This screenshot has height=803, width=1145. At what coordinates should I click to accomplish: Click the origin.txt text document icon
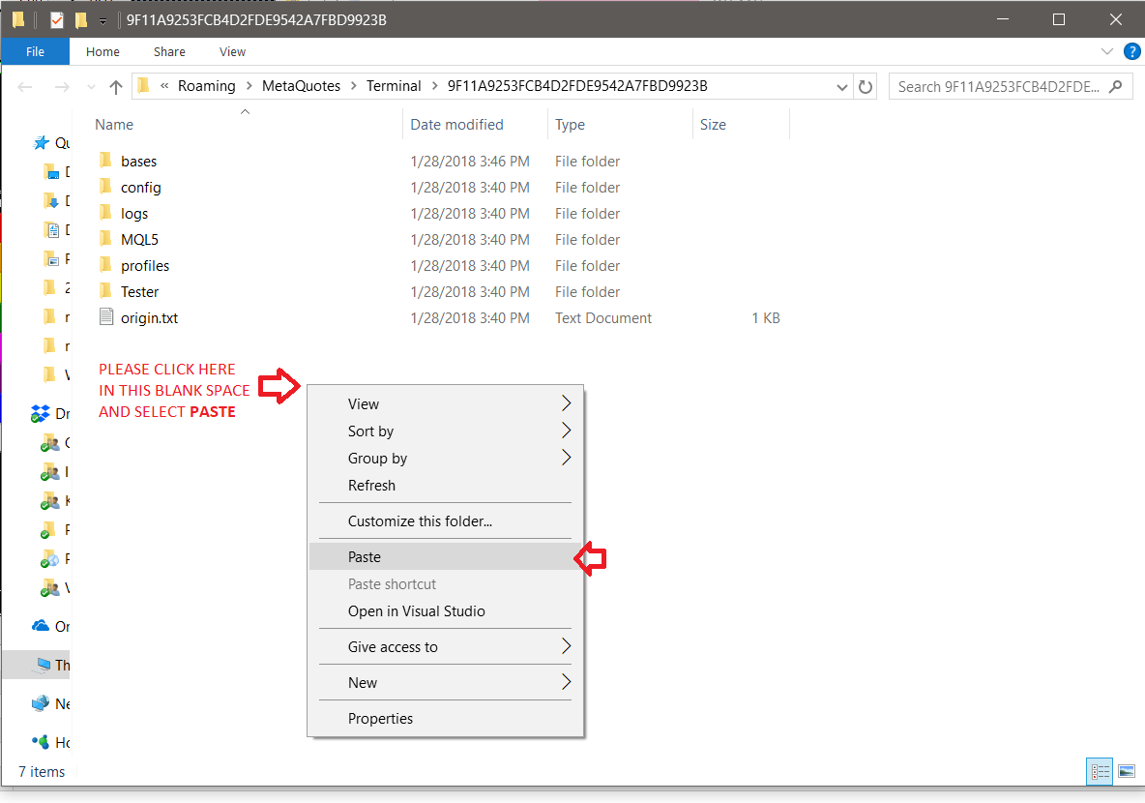tap(106, 317)
